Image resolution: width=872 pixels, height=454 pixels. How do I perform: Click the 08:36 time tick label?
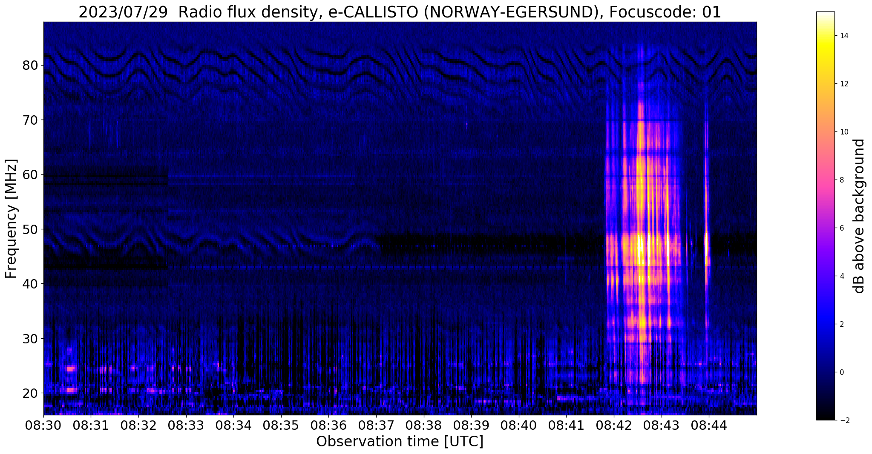coord(328,425)
